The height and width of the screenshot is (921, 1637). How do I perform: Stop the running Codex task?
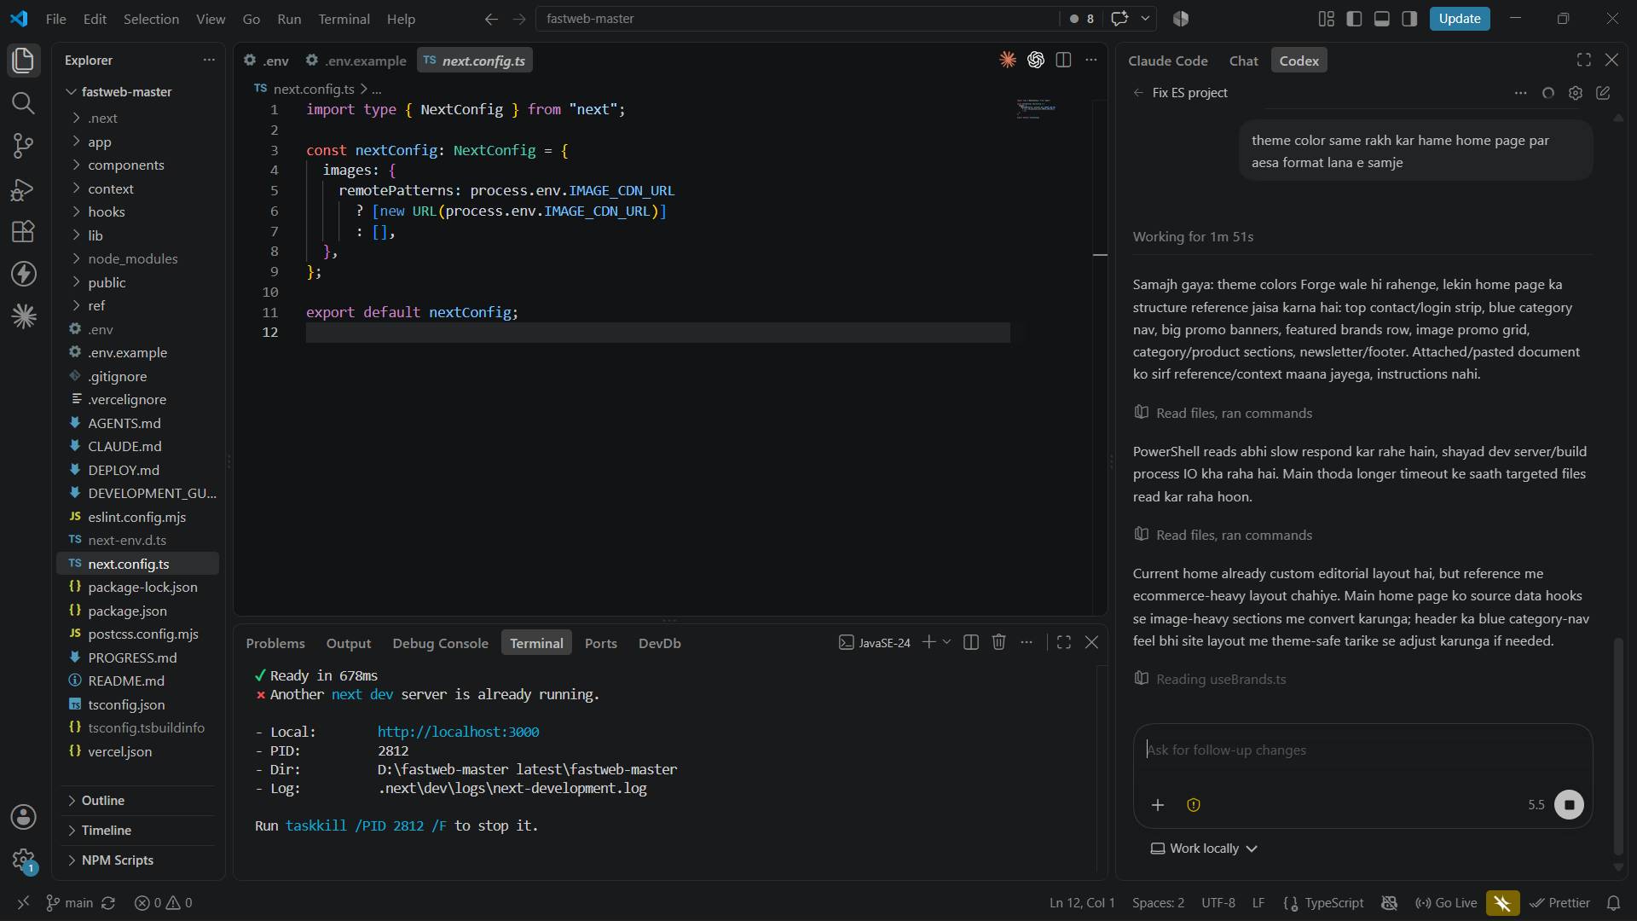tap(1569, 804)
